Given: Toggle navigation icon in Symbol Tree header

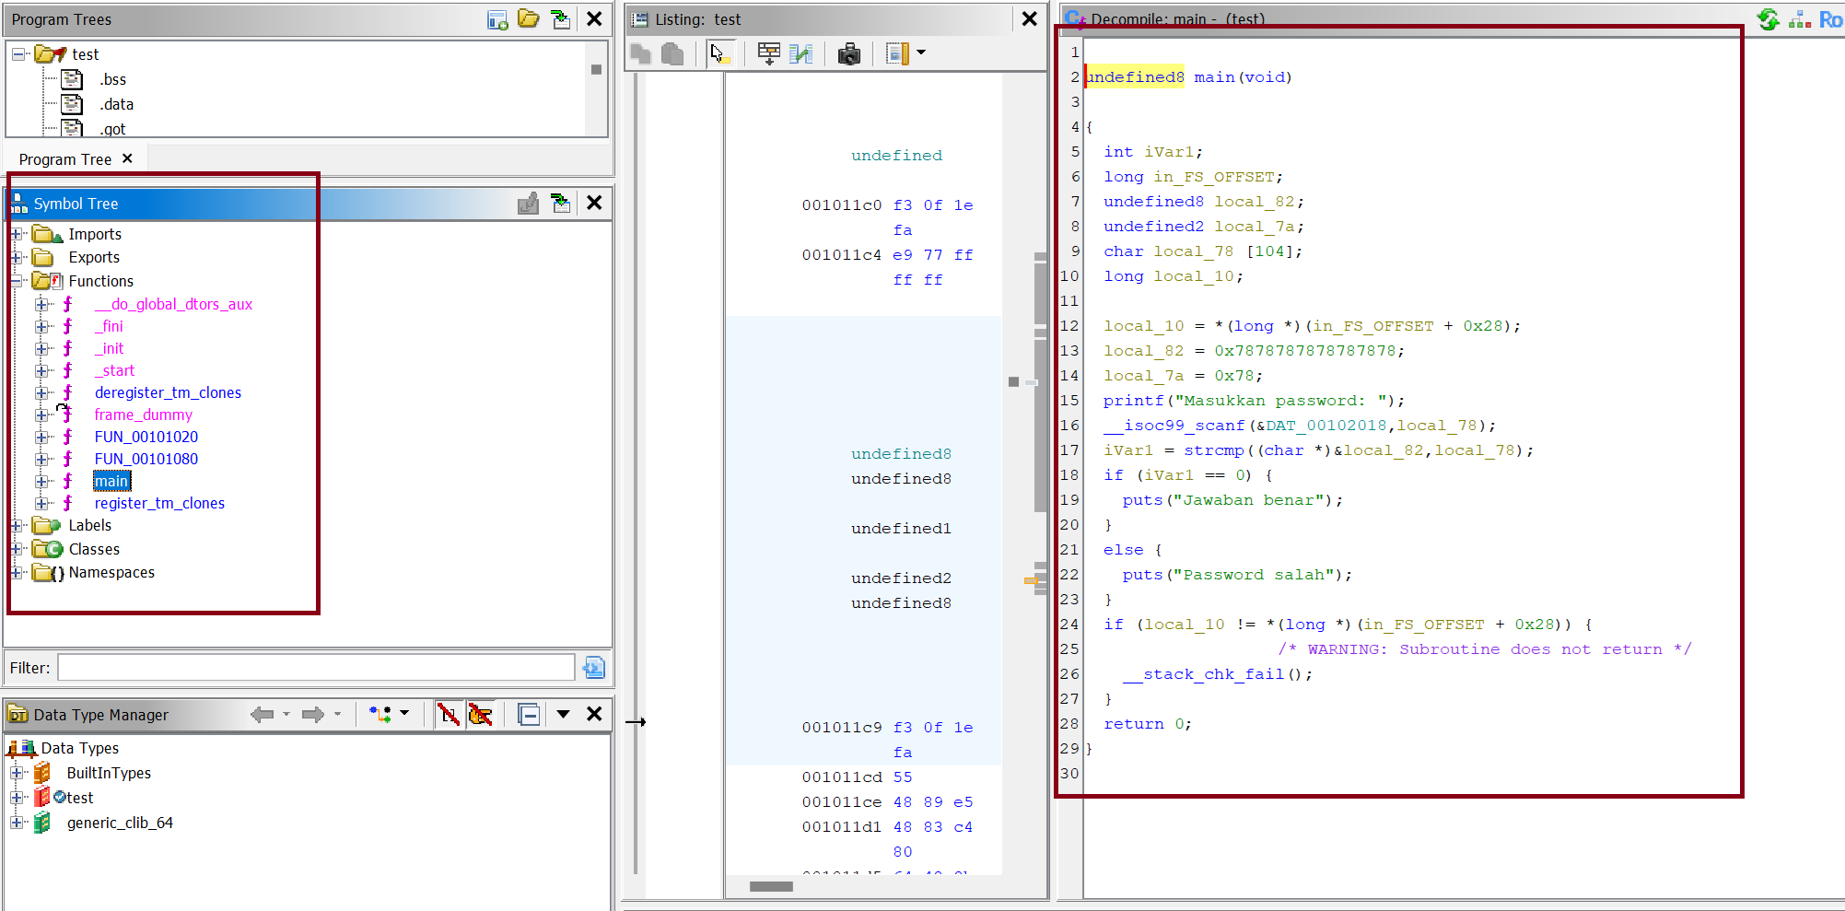Looking at the screenshot, I should point(560,204).
